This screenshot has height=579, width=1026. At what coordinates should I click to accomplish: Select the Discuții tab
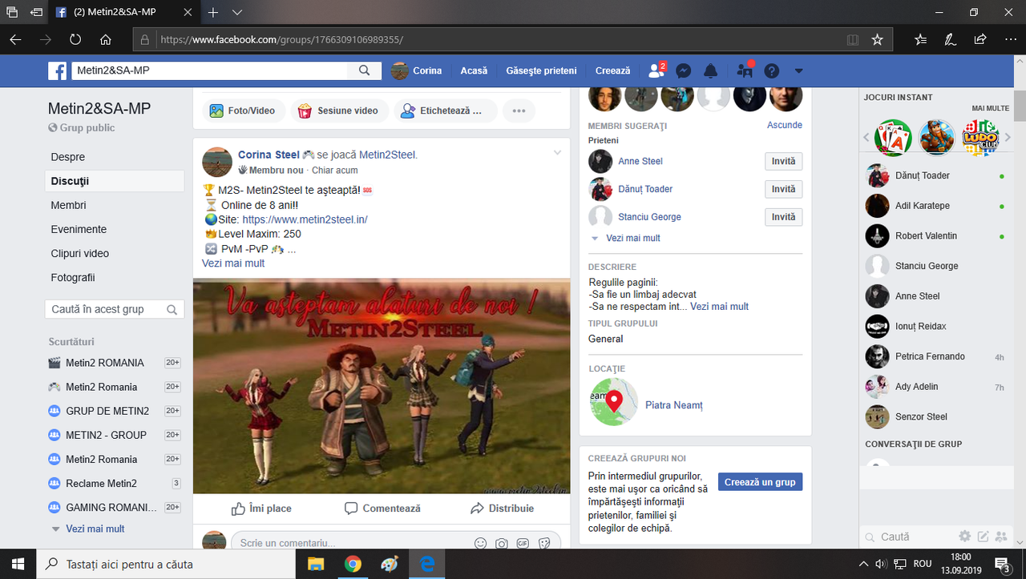[x=115, y=181]
